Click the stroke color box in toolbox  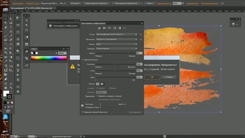click(x=9, y=97)
